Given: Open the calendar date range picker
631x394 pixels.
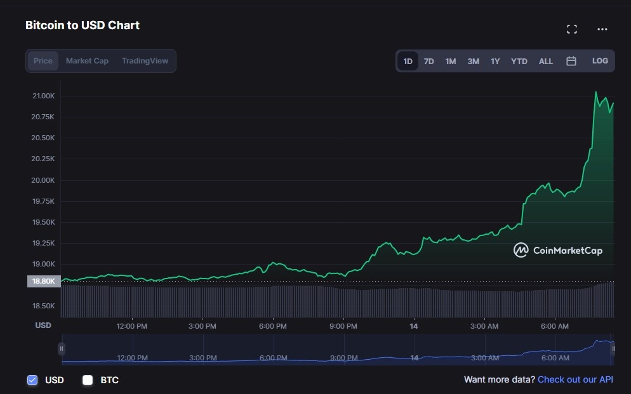Looking at the screenshot, I should (x=571, y=60).
